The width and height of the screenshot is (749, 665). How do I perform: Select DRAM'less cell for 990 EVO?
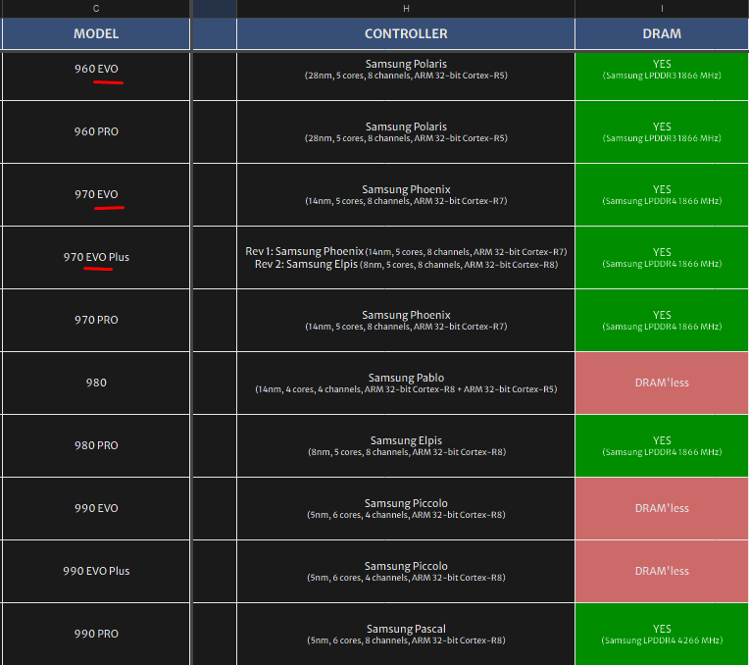pyautogui.click(x=662, y=509)
